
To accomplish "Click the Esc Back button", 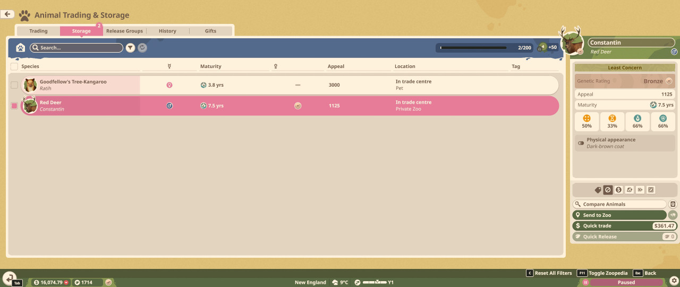I will 645,273.
